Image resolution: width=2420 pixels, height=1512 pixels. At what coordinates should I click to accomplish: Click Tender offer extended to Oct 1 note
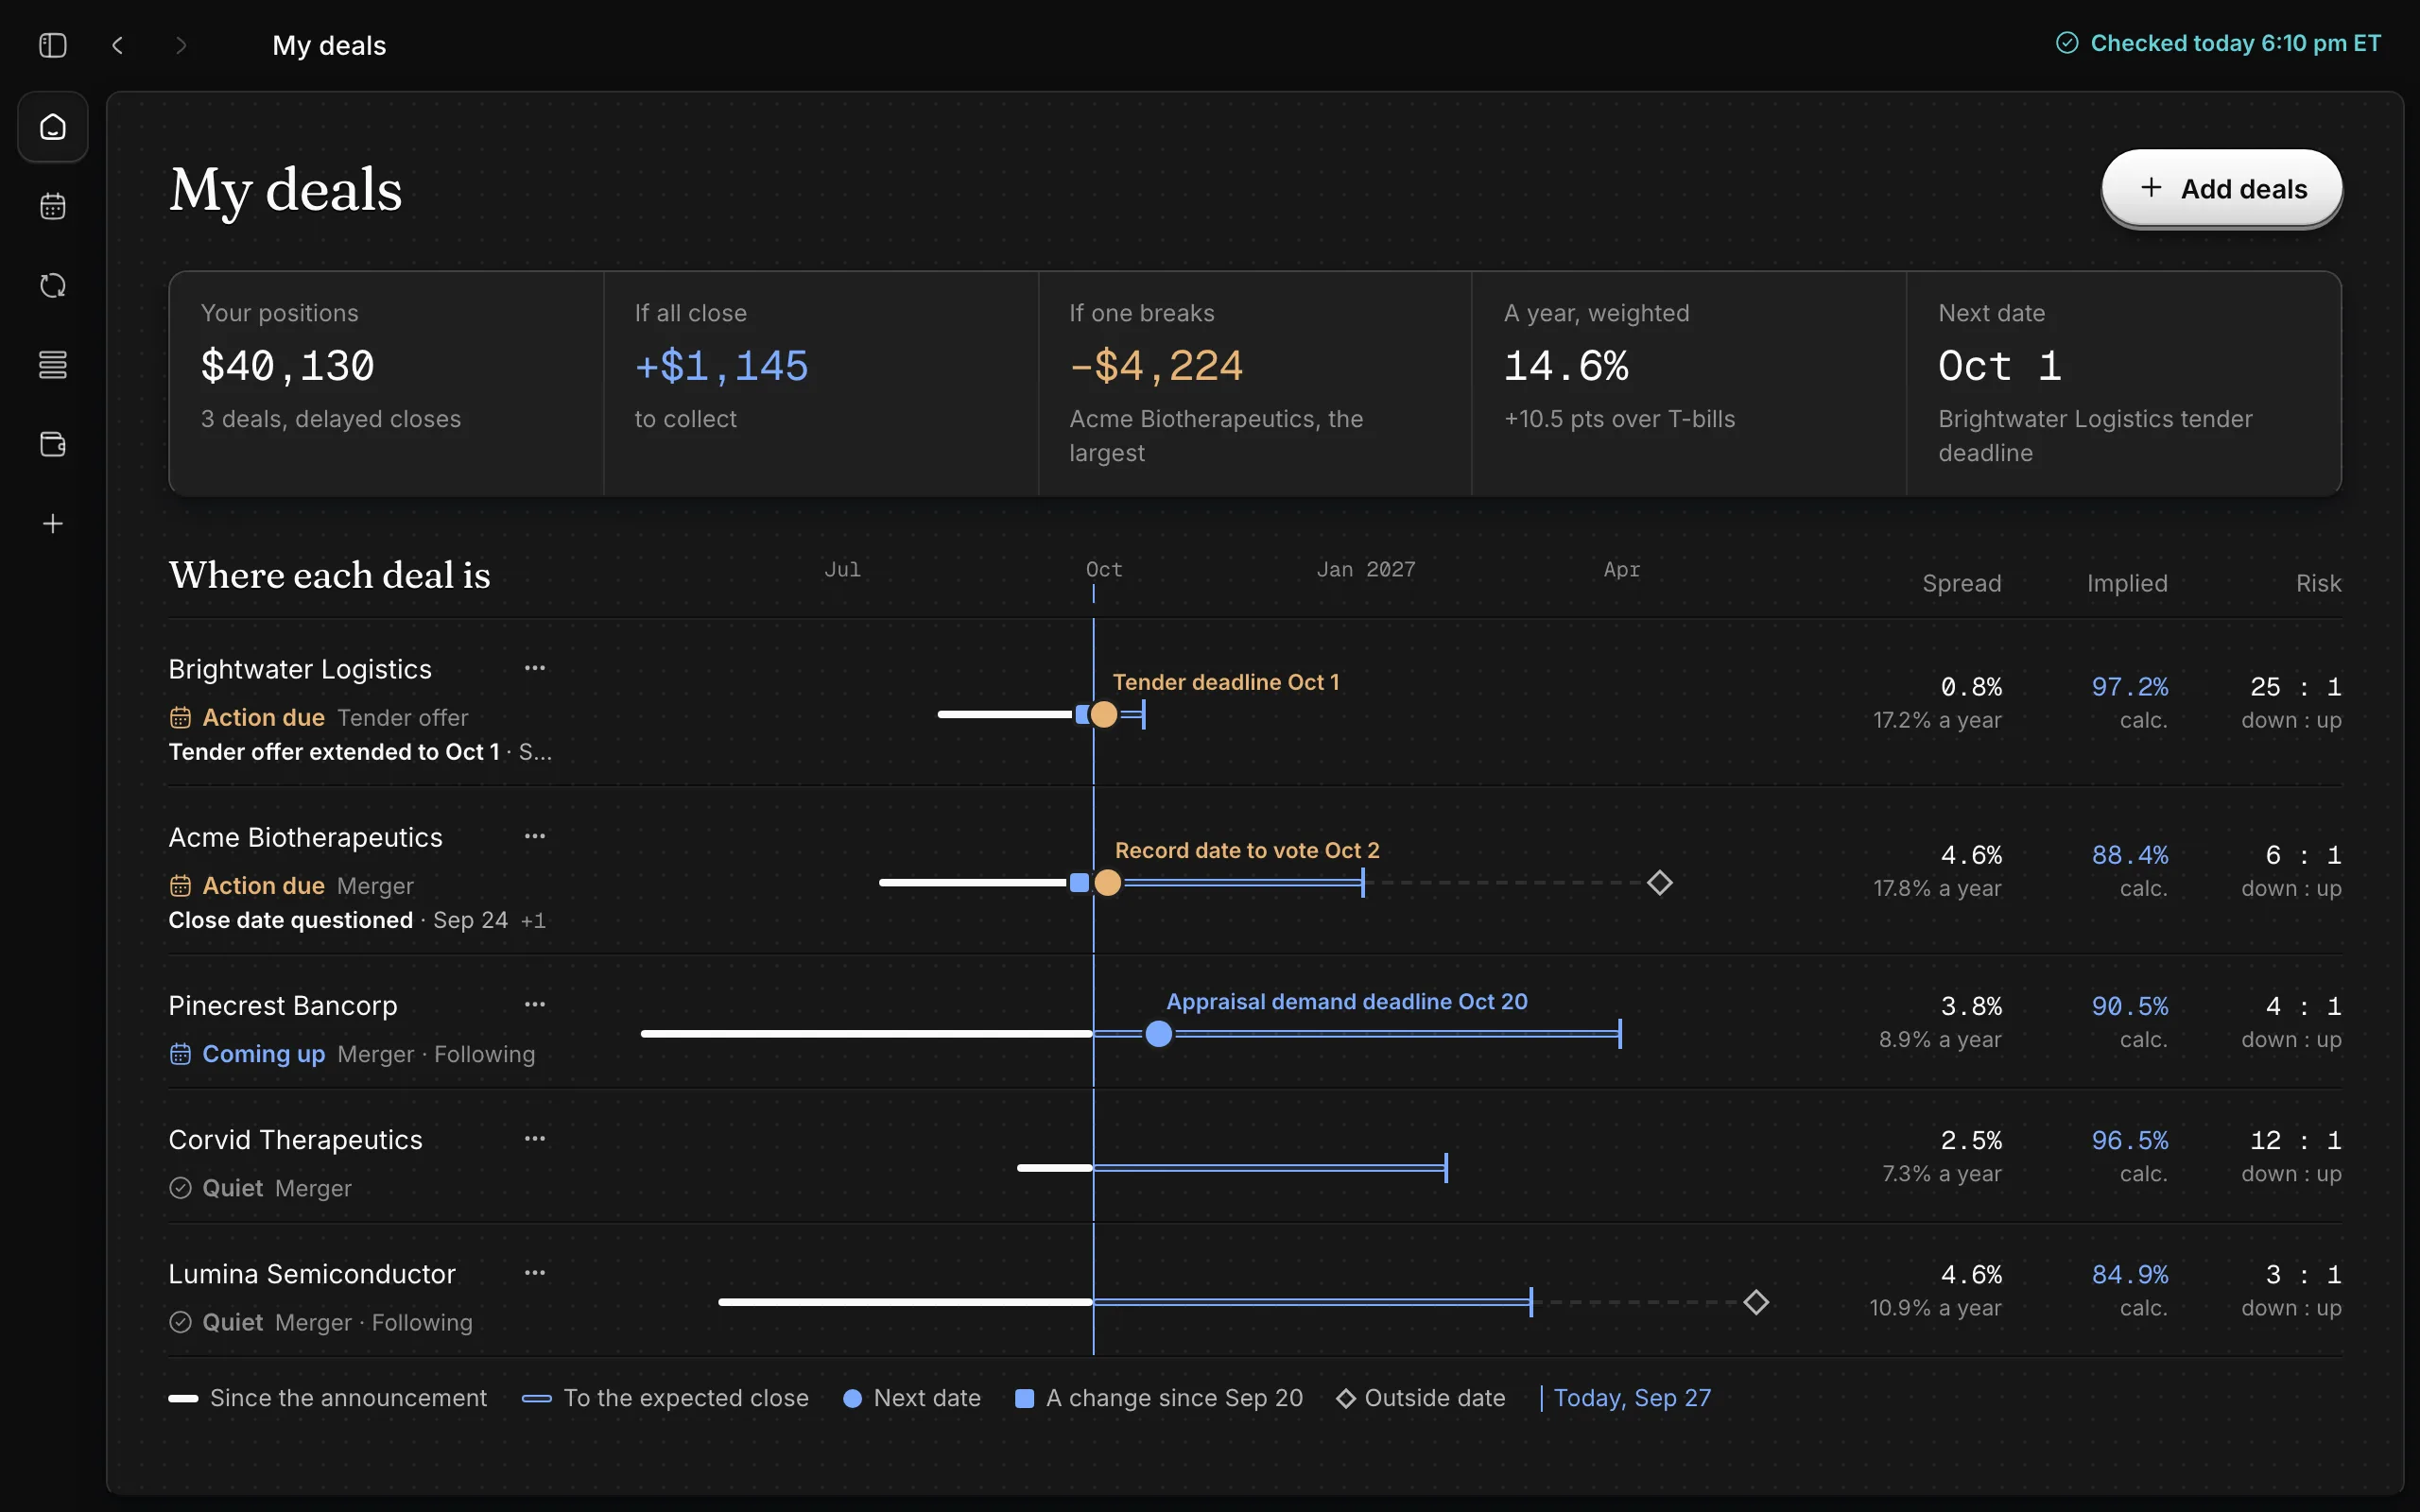tap(334, 751)
